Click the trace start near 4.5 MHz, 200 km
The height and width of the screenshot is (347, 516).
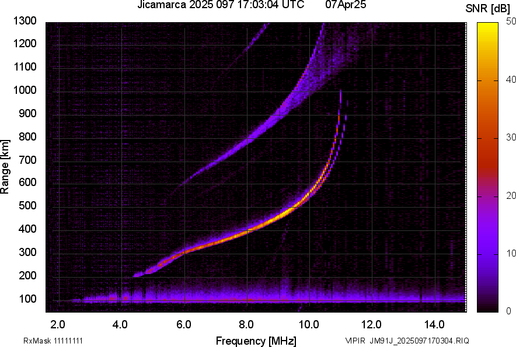tap(138, 275)
